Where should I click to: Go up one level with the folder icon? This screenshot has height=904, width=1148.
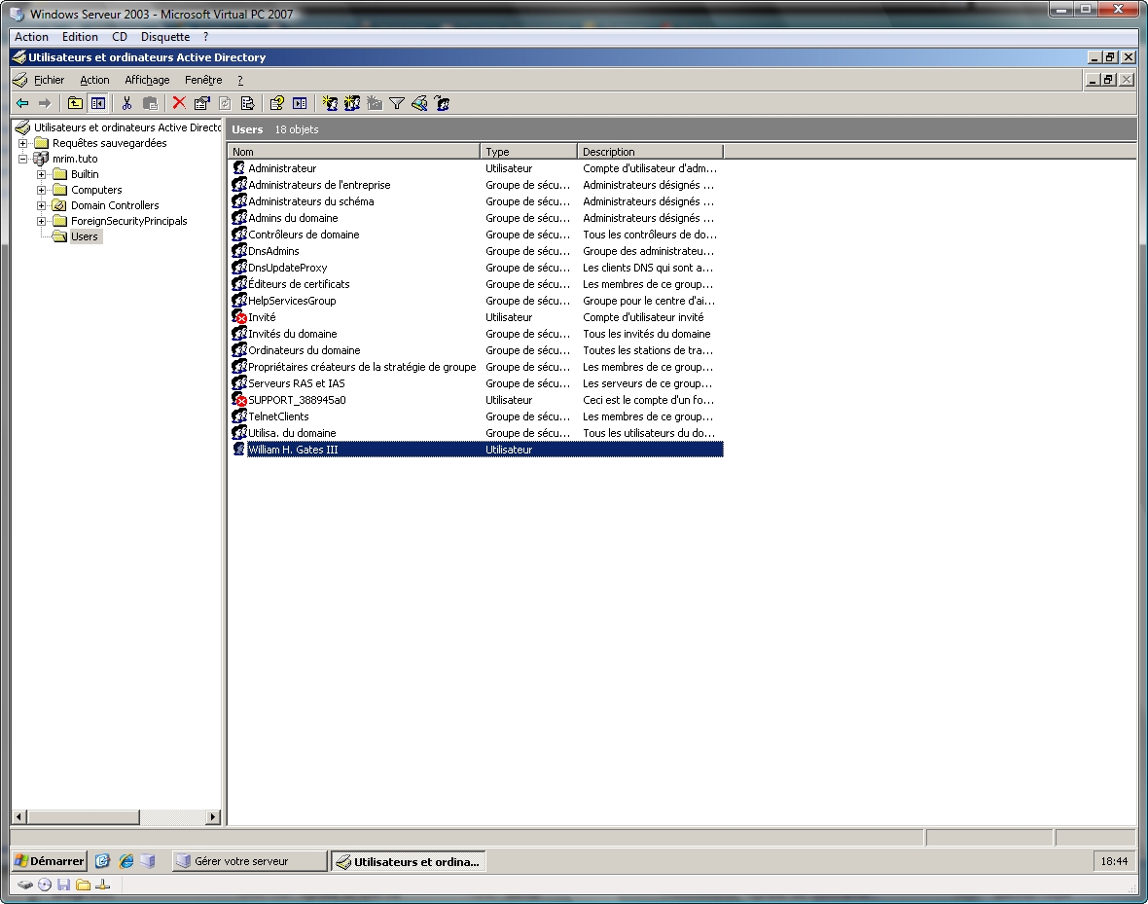click(75, 103)
